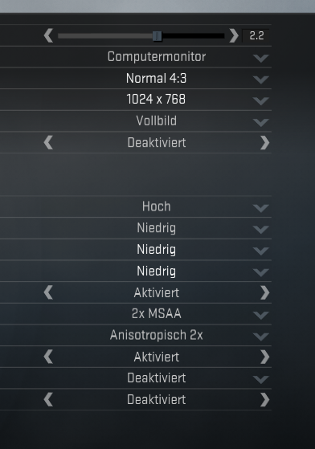
Task: Click the 2.2 brightness value field
Action: pos(256,36)
